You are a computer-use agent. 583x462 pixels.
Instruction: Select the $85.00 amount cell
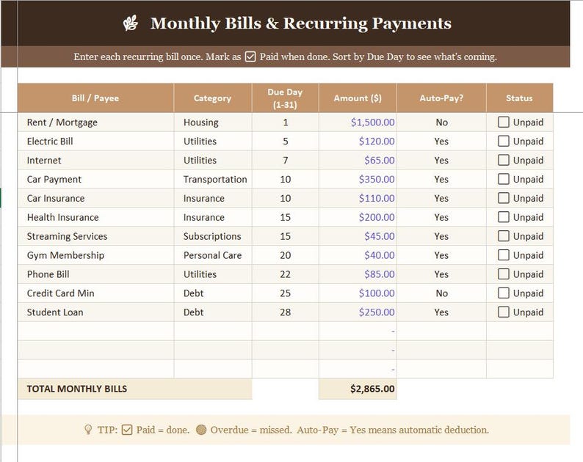pos(358,274)
